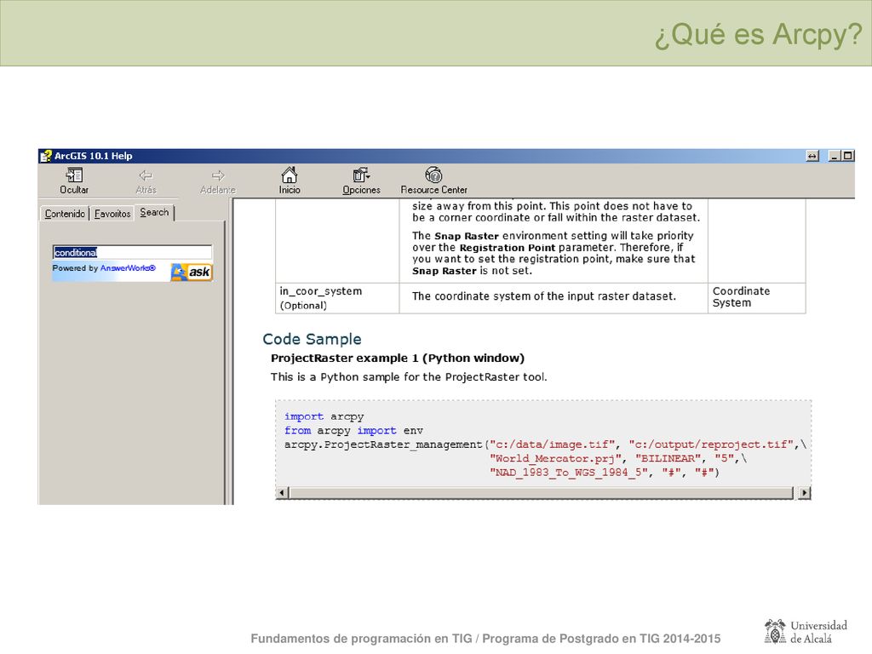Click the 'Code Sample' heading

coord(312,339)
